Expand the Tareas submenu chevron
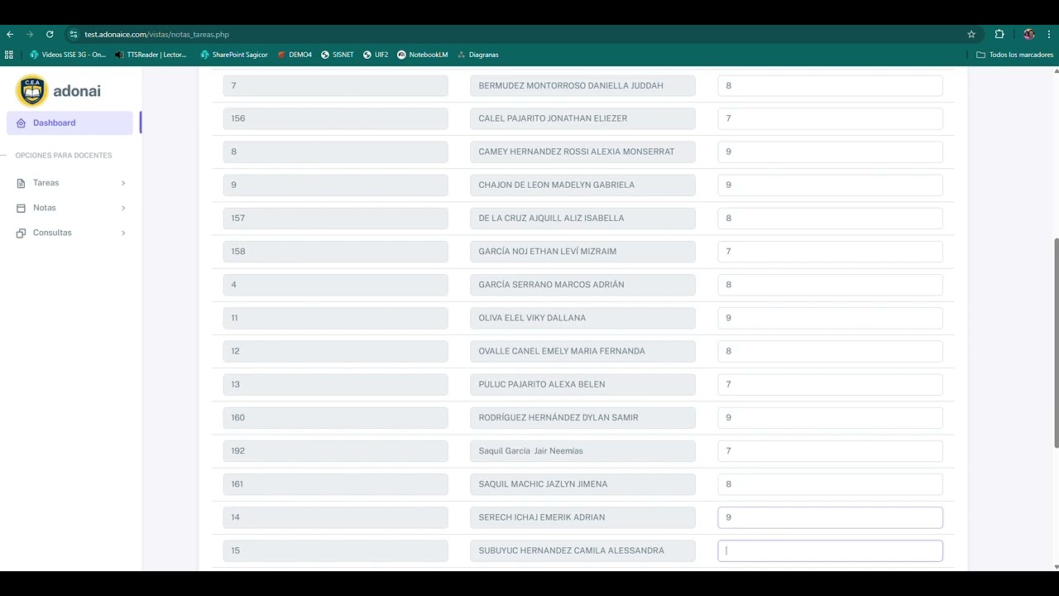The image size is (1059, 596). click(123, 183)
